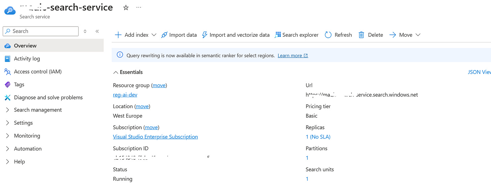Expand the Monitoring sidebar group
This screenshot has height=188, width=491.
point(7,136)
